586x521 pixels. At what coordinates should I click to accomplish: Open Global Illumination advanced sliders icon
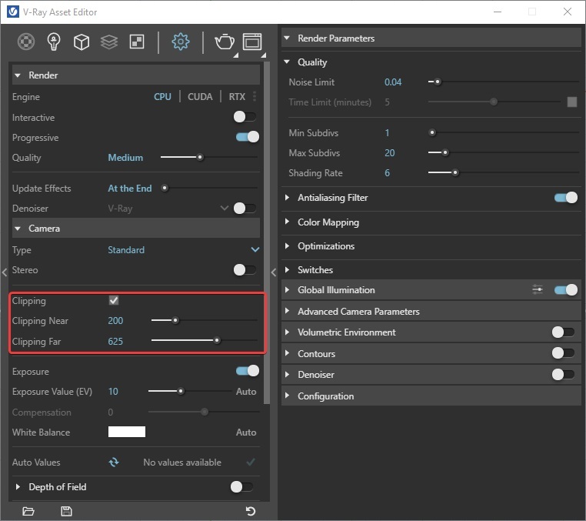pyautogui.click(x=538, y=289)
